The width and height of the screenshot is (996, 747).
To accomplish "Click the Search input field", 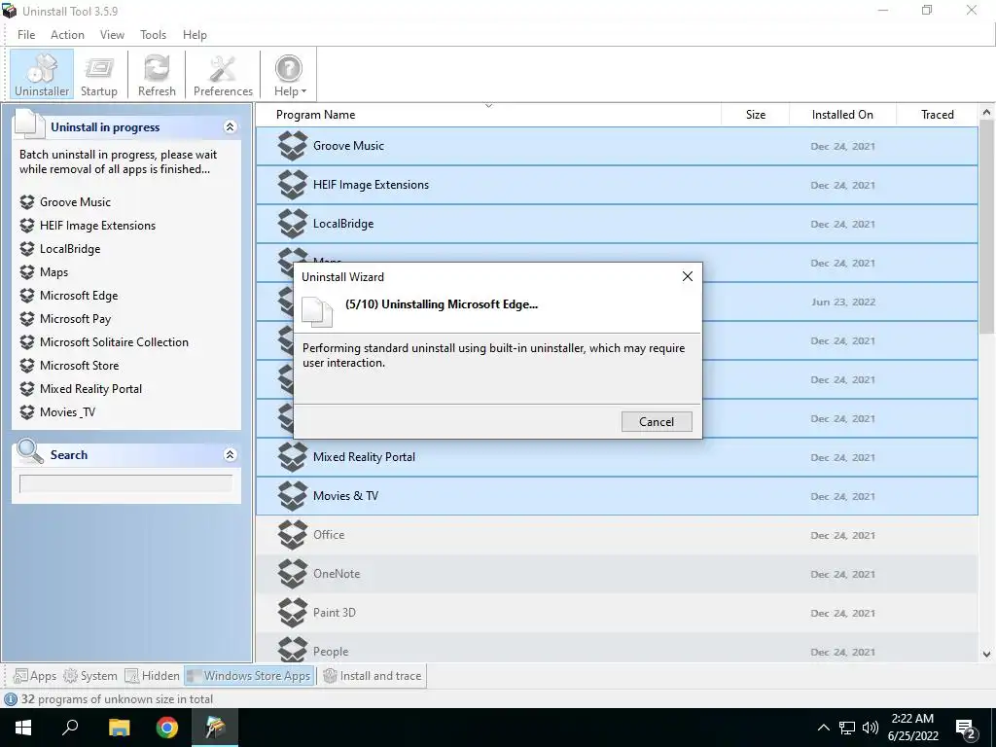I will (125, 484).
